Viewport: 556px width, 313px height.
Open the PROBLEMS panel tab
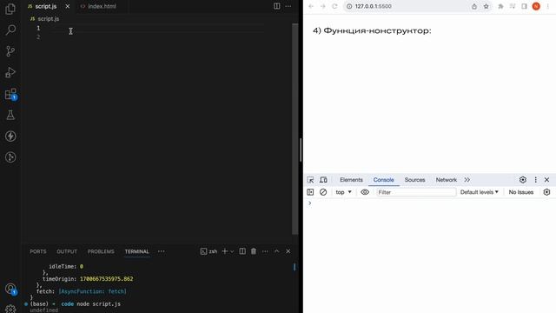[101, 251]
